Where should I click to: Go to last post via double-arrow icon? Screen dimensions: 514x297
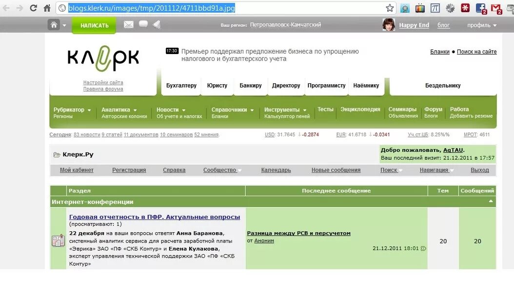pyautogui.click(x=423, y=248)
